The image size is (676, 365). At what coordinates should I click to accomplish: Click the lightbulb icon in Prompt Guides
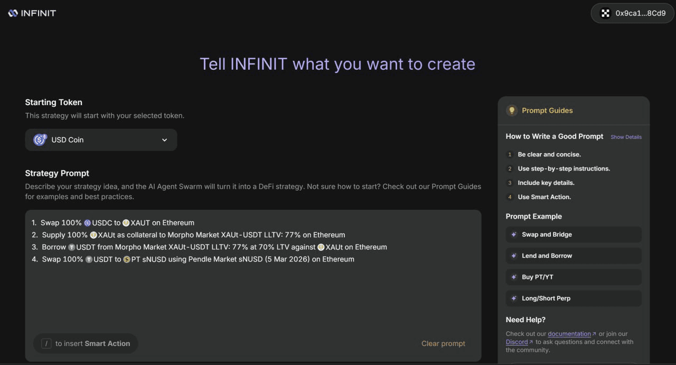pos(511,110)
